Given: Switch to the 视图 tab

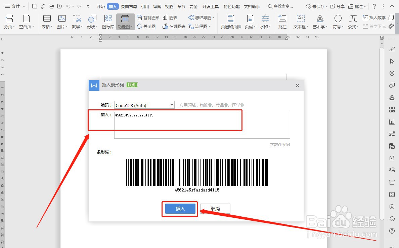Looking at the screenshot, I should click(x=169, y=6).
